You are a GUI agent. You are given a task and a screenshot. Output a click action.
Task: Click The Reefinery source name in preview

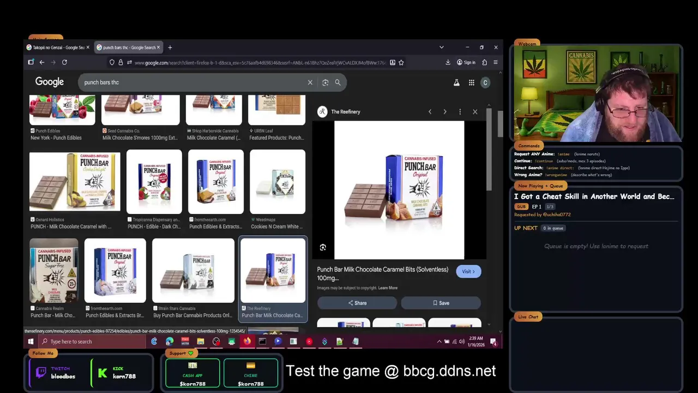click(x=346, y=112)
